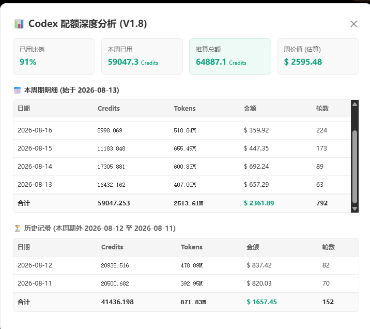Select the 本周已用 59047.3 Credits card
Viewport: 370px width, 329px height.
click(142, 57)
